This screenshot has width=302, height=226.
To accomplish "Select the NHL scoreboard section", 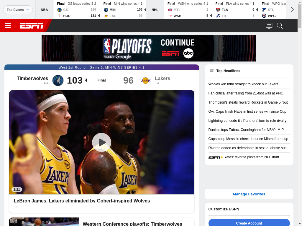I will [x=155, y=10].
